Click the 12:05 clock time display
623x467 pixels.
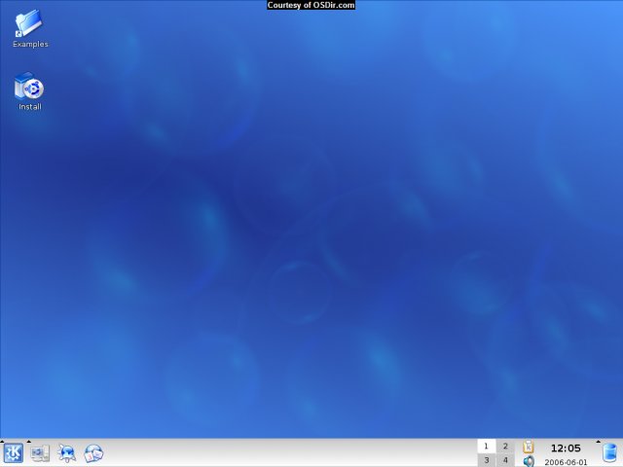pos(566,449)
